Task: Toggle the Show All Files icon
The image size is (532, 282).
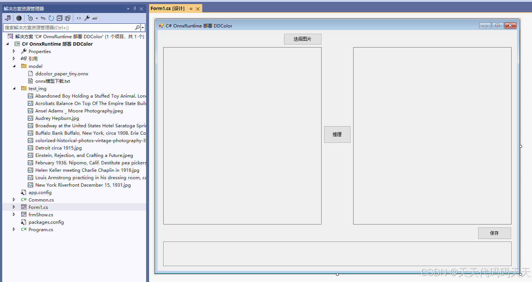Action: 68,18
